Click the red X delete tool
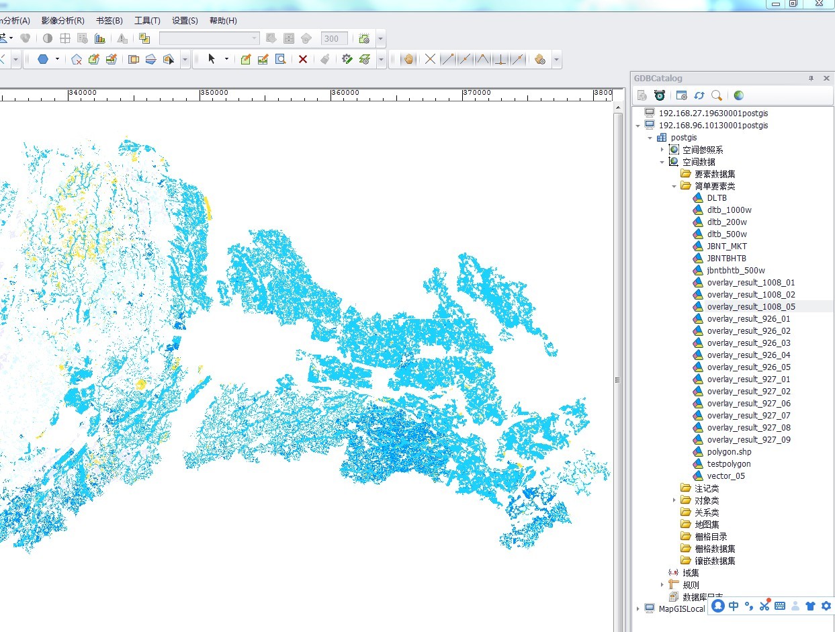 point(303,59)
